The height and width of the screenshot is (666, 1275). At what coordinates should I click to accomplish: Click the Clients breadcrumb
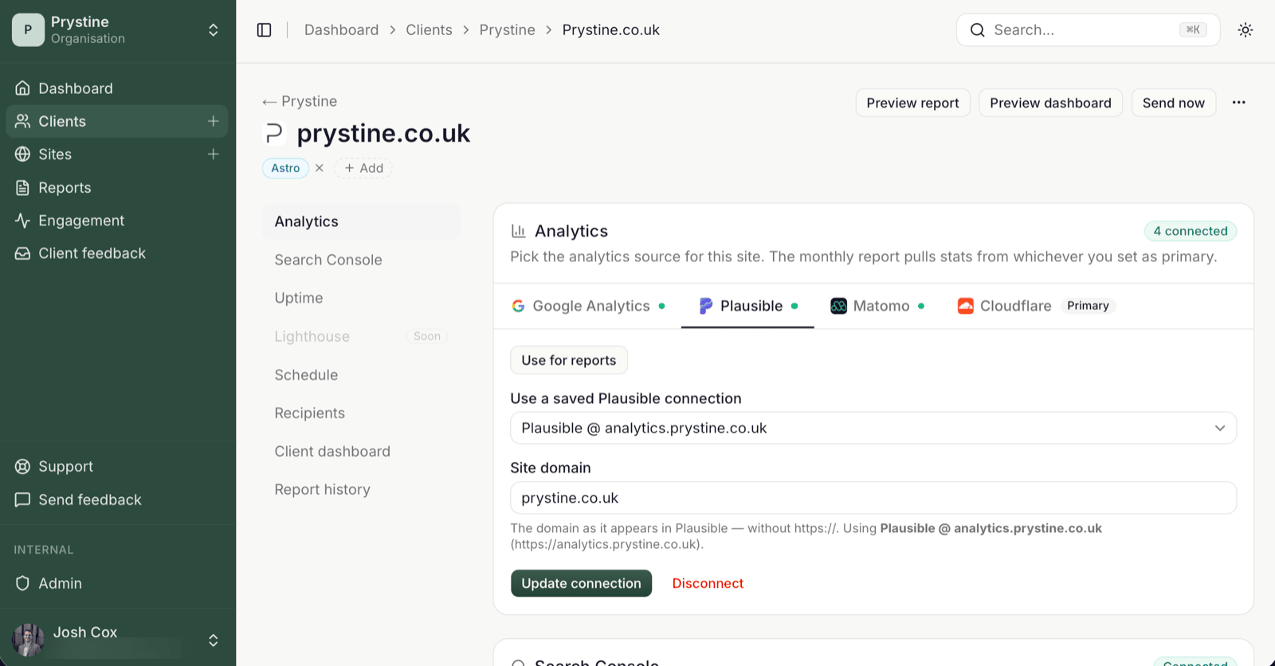(429, 30)
